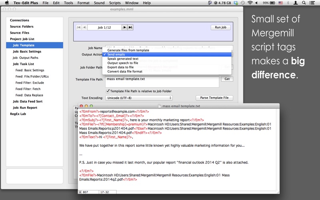Click the US flag input source icon
This screenshot has width=320, height=200.
click(x=281, y=3)
